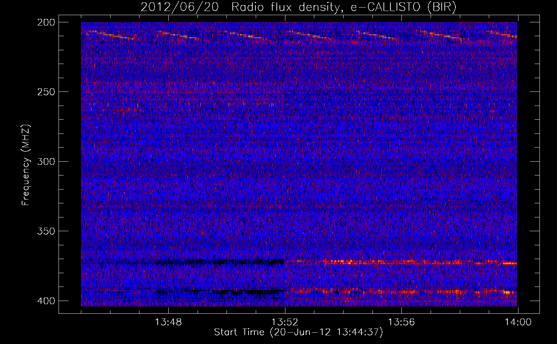The width and height of the screenshot is (557, 344).
Task: Click the '13:52' time tick label
Action: [285, 322]
